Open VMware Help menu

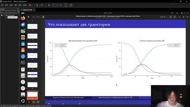pos(25,5)
